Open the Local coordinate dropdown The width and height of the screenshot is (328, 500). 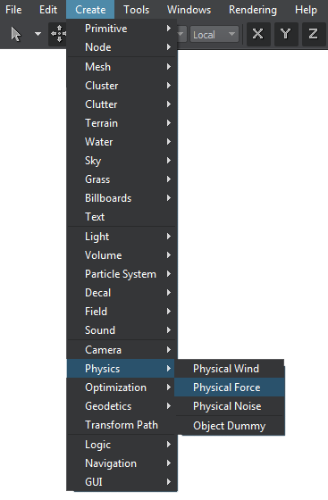click(214, 35)
